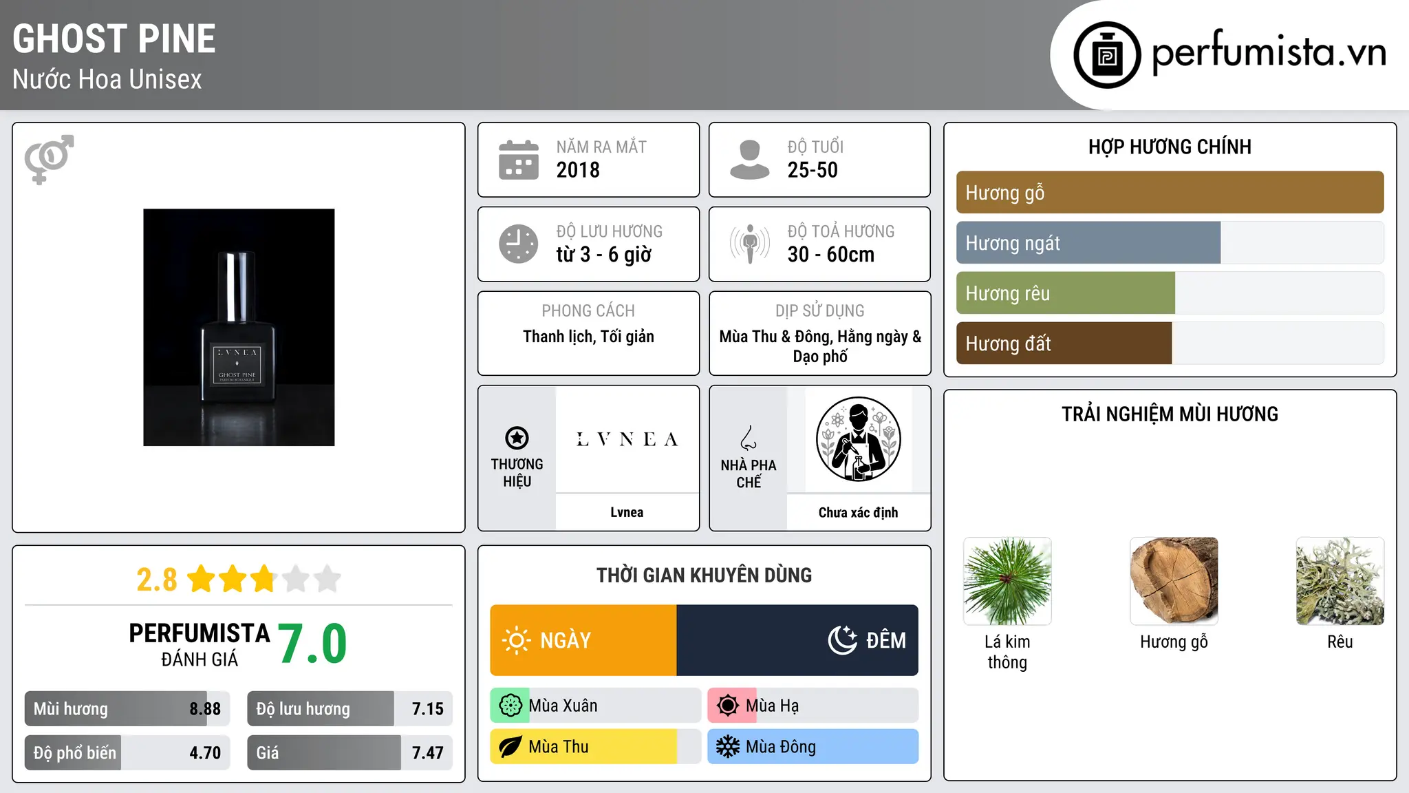The height and width of the screenshot is (793, 1409).
Task: Click the sun icon next to NGÀY
Action: [x=516, y=640]
